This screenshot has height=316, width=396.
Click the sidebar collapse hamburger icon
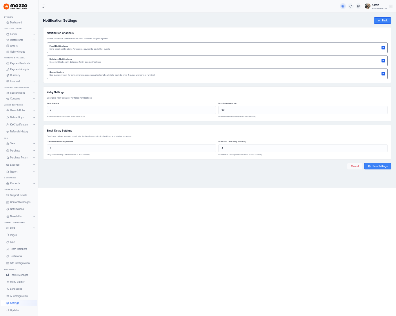[x=44, y=6]
